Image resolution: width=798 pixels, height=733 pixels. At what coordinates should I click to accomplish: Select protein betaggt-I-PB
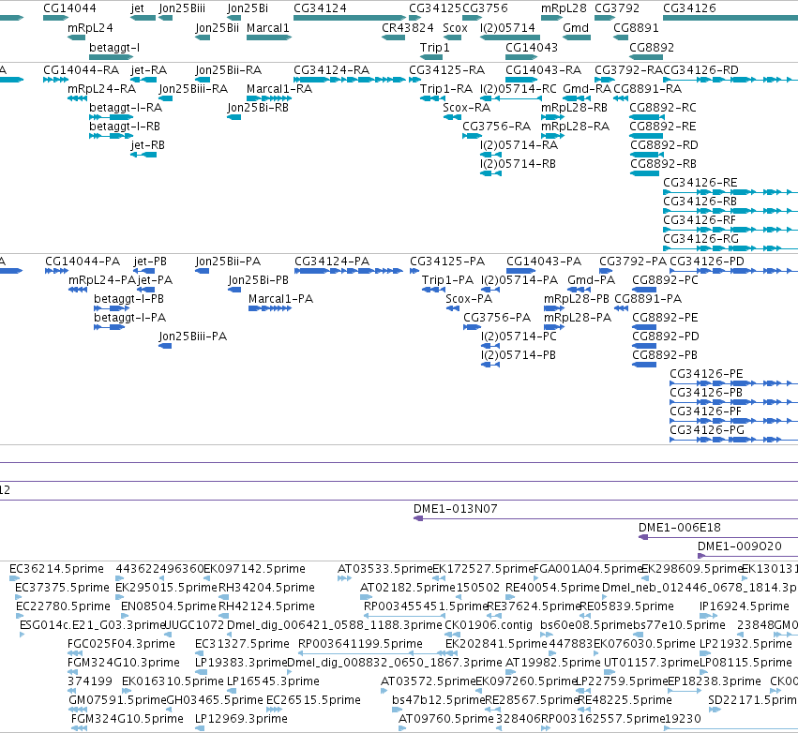point(112,308)
